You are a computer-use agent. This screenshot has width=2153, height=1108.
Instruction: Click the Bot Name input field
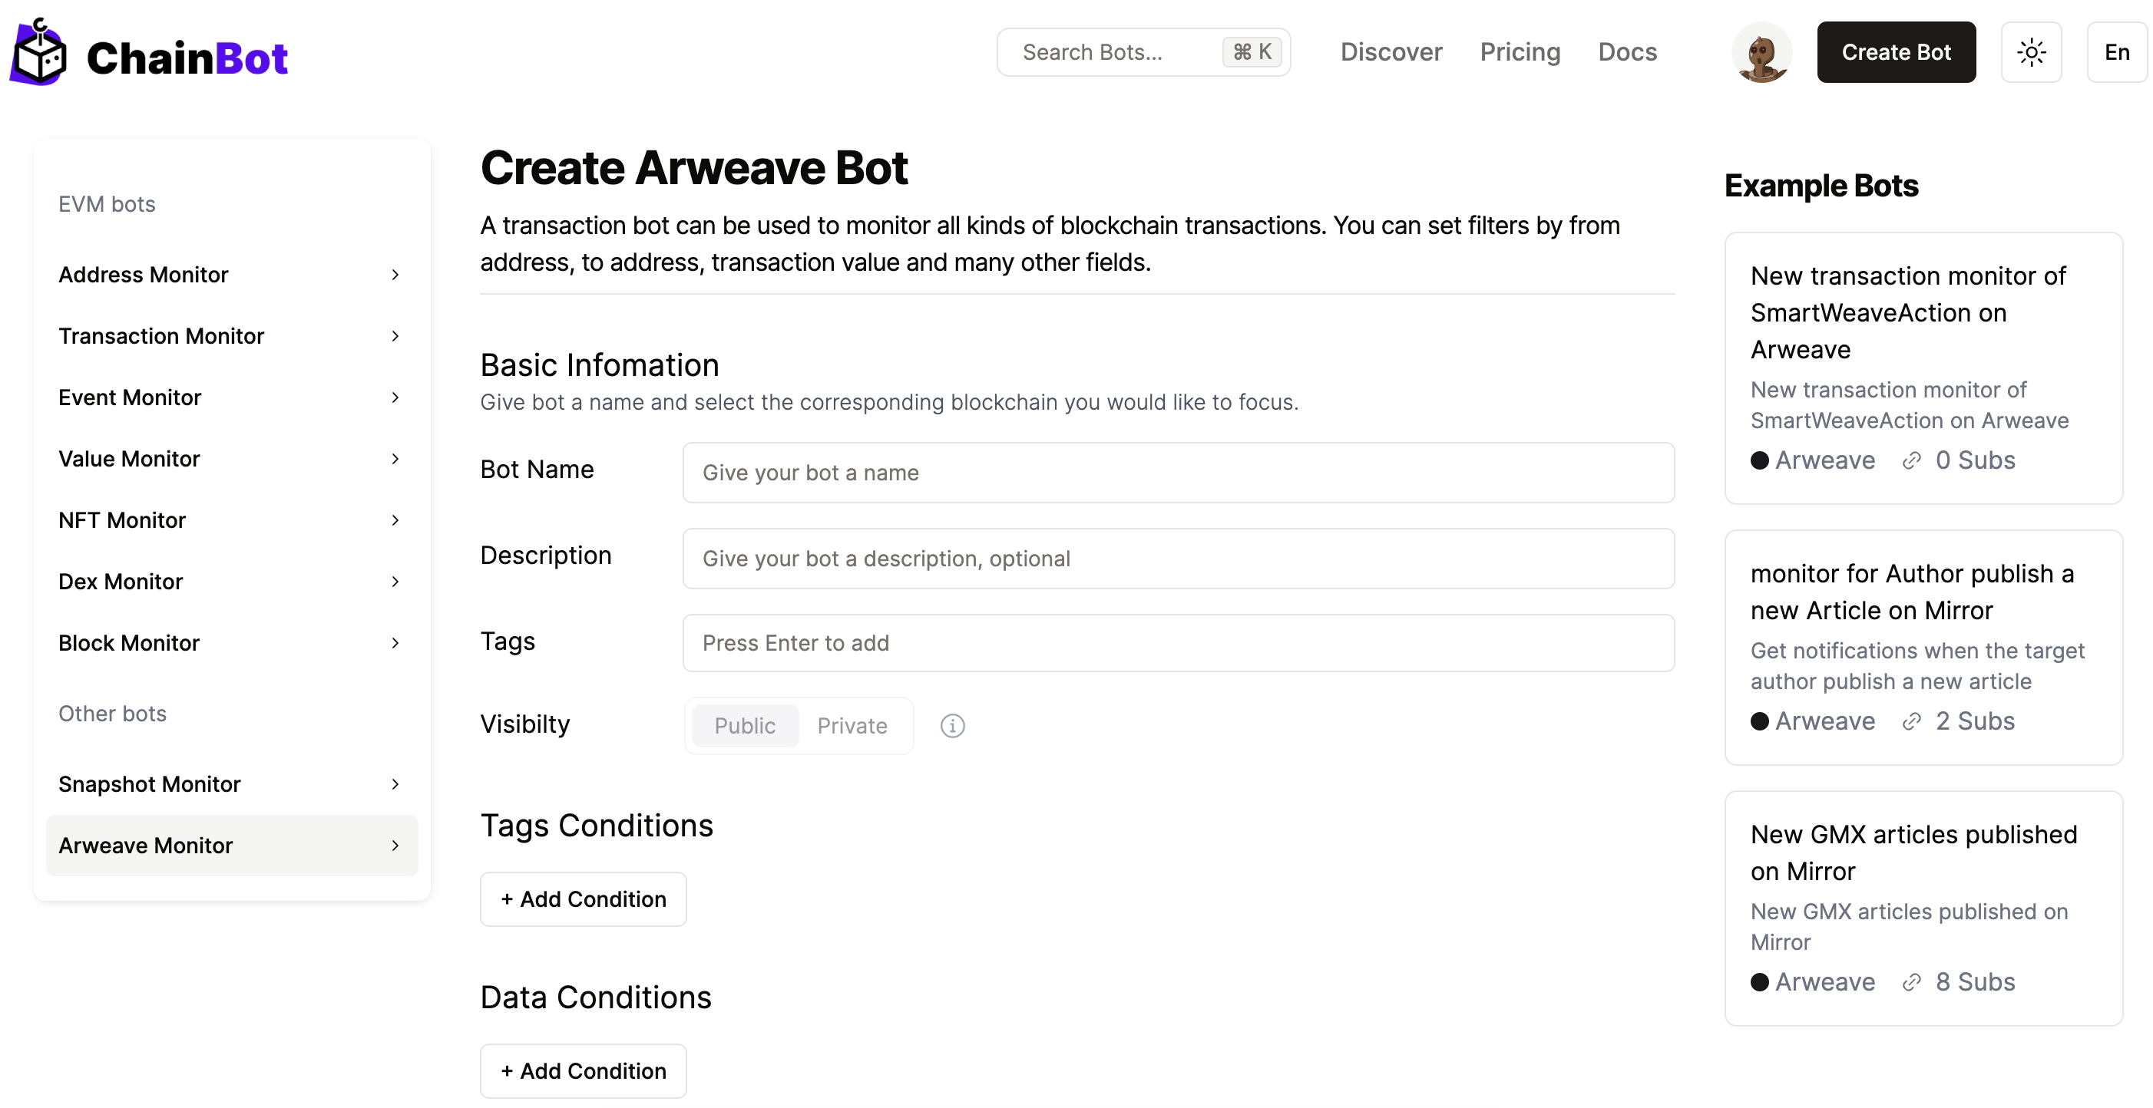click(x=1178, y=473)
